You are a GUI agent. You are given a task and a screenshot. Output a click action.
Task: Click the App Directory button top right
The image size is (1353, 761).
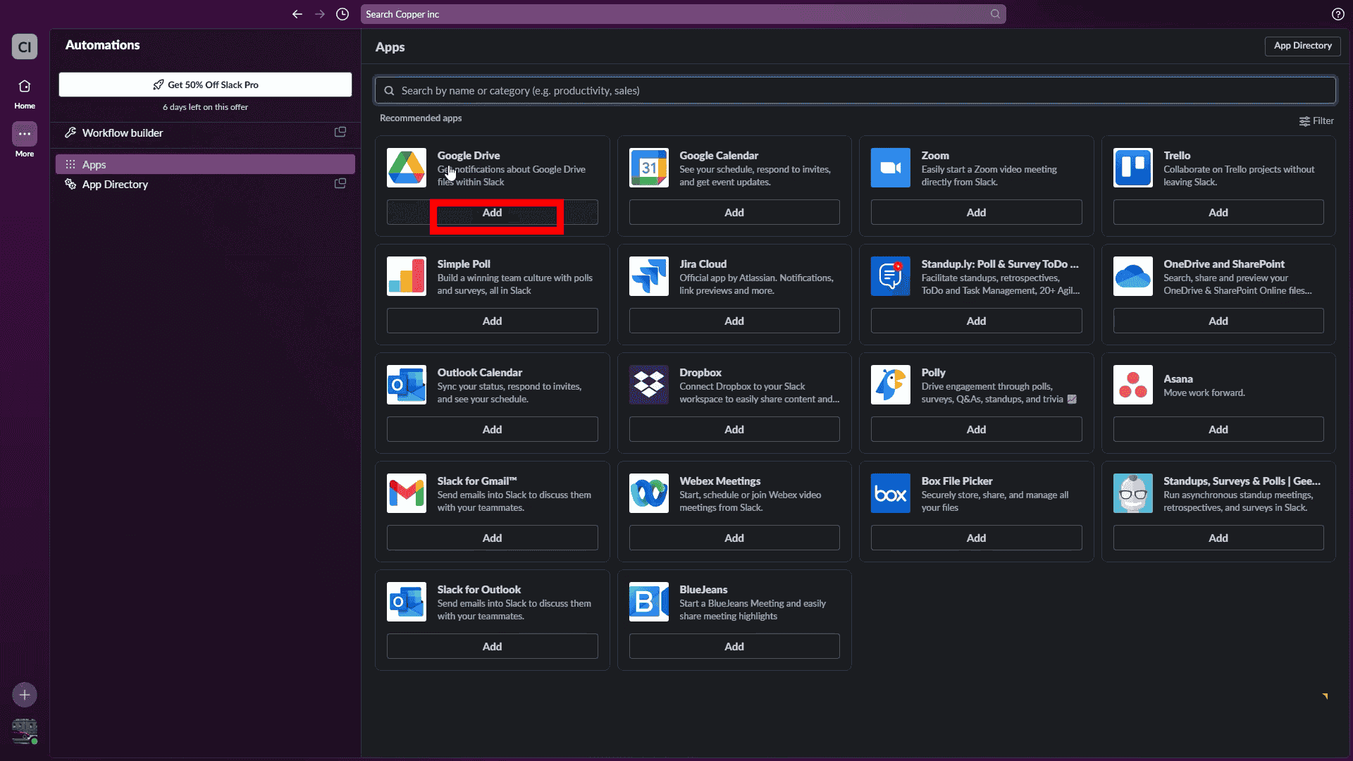click(x=1302, y=46)
